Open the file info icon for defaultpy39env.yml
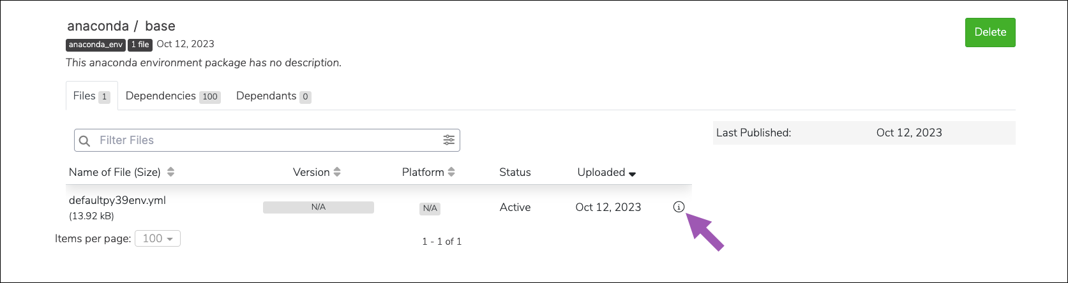Viewport: 1068px width, 283px height. pos(679,207)
